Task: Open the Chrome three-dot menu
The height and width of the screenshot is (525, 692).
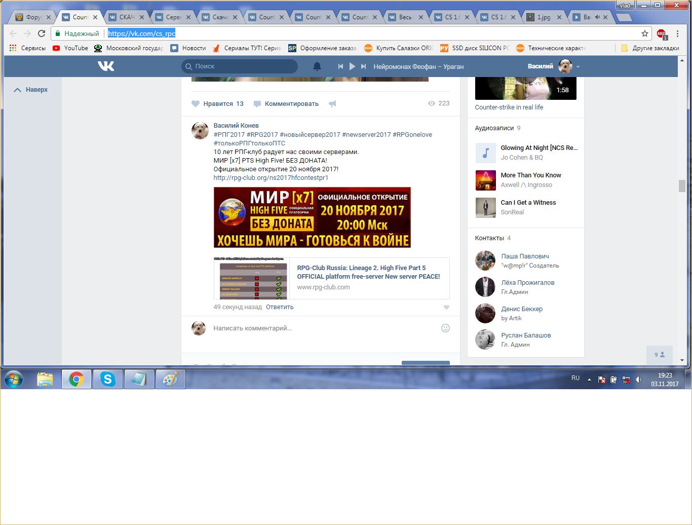Action: (678, 33)
